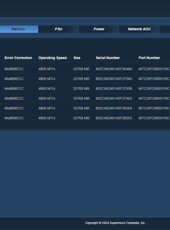The width and height of the screenshot is (170, 230).
Task: Select row with serial 802C06240145F28264
Action: coord(85,108)
